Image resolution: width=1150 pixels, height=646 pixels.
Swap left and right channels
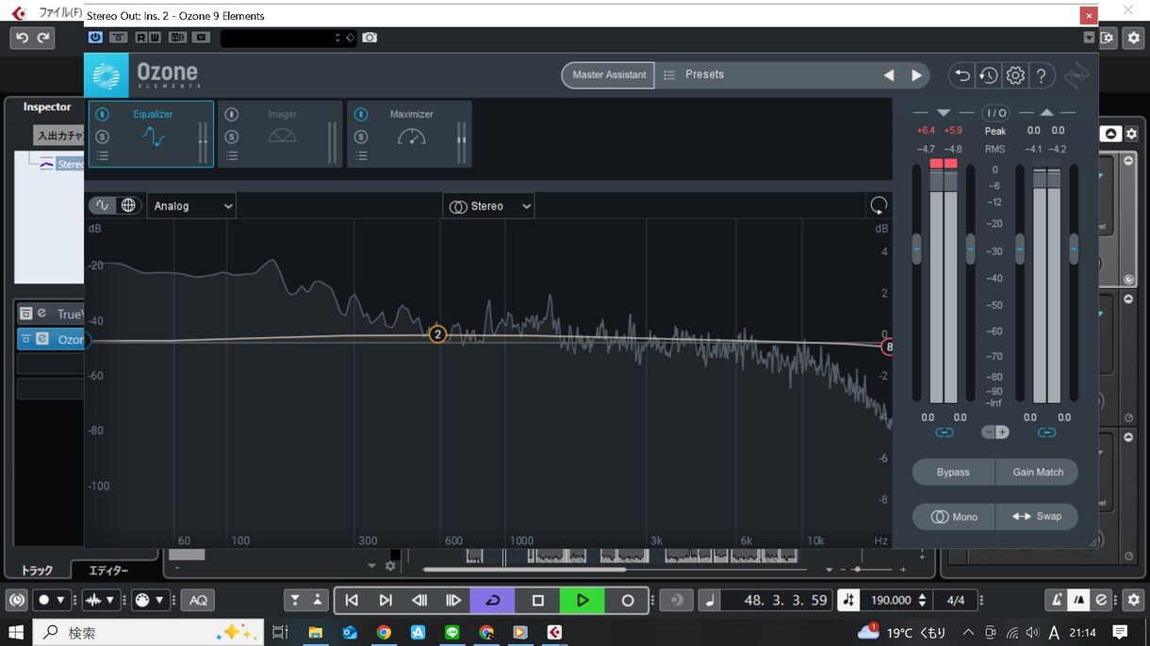1037,517
